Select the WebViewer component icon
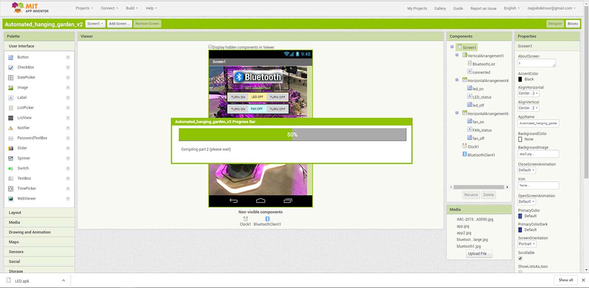Image resolution: width=589 pixels, height=288 pixels. coord(11,198)
